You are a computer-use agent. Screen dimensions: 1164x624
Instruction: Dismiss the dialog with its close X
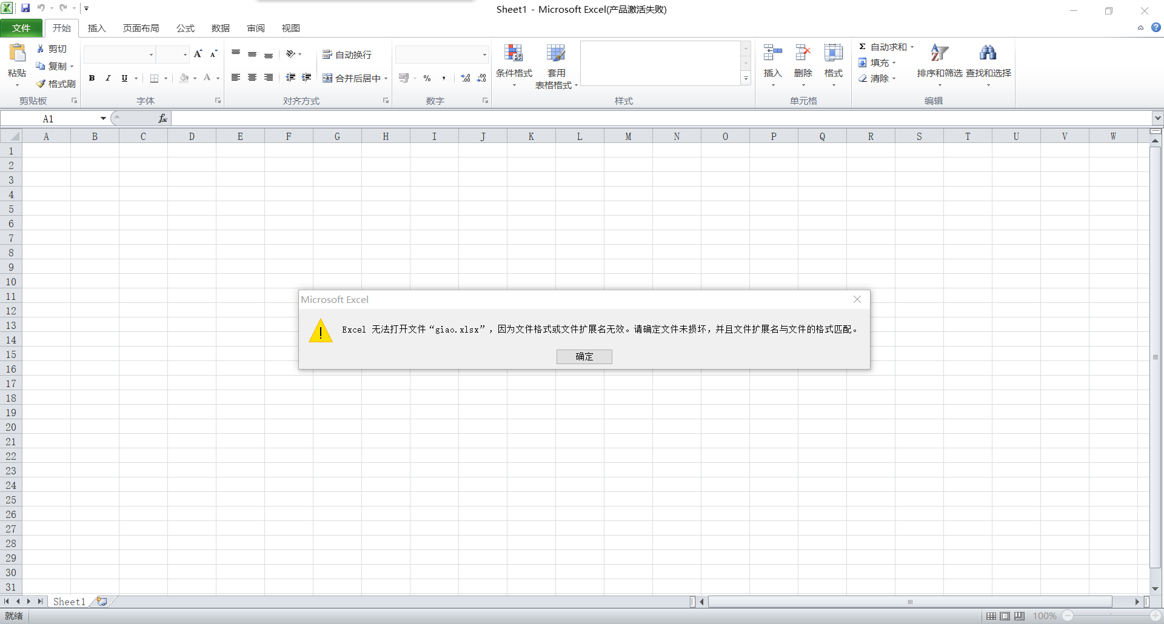coord(857,299)
